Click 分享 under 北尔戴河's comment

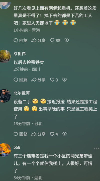click(x=38, y=134)
